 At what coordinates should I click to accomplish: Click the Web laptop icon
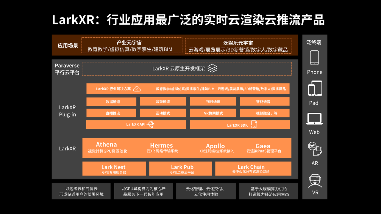314,119
